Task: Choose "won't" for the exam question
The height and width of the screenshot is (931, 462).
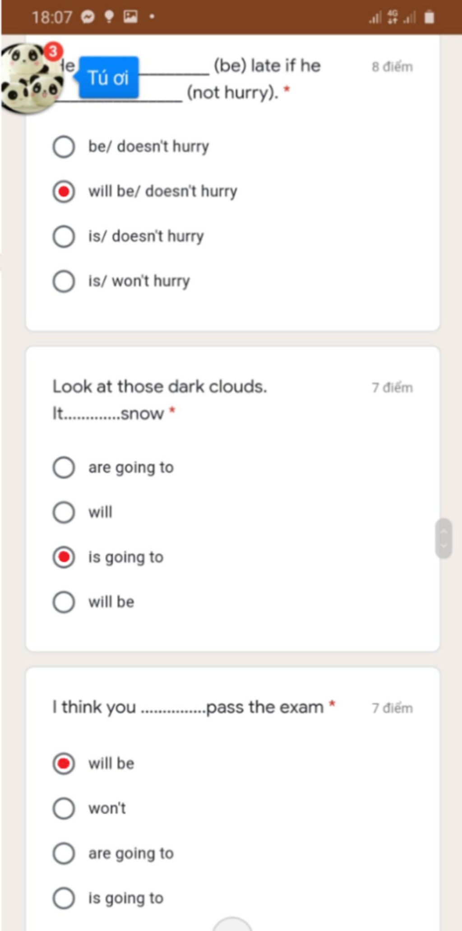Action: click(64, 808)
